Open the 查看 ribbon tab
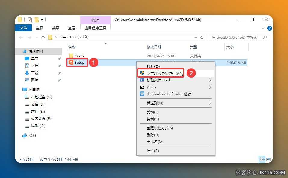288x178 pixels. tap(71, 28)
